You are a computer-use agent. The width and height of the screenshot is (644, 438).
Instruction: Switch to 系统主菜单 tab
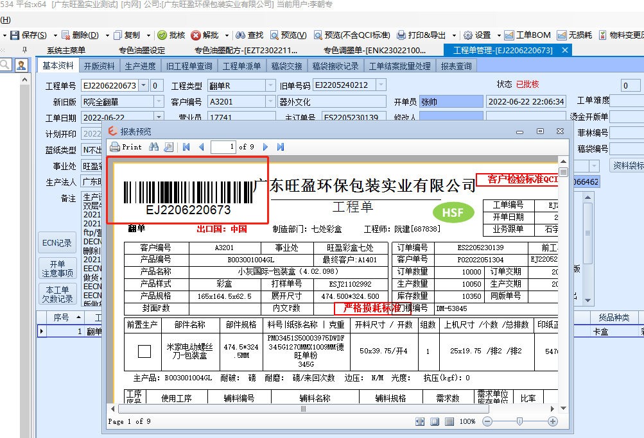(66, 51)
